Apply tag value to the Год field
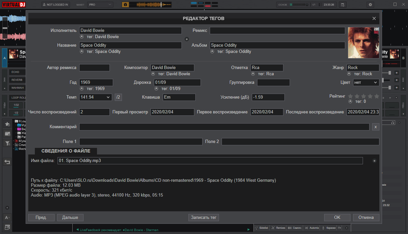This screenshot has height=234, width=408. [x=82, y=89]
